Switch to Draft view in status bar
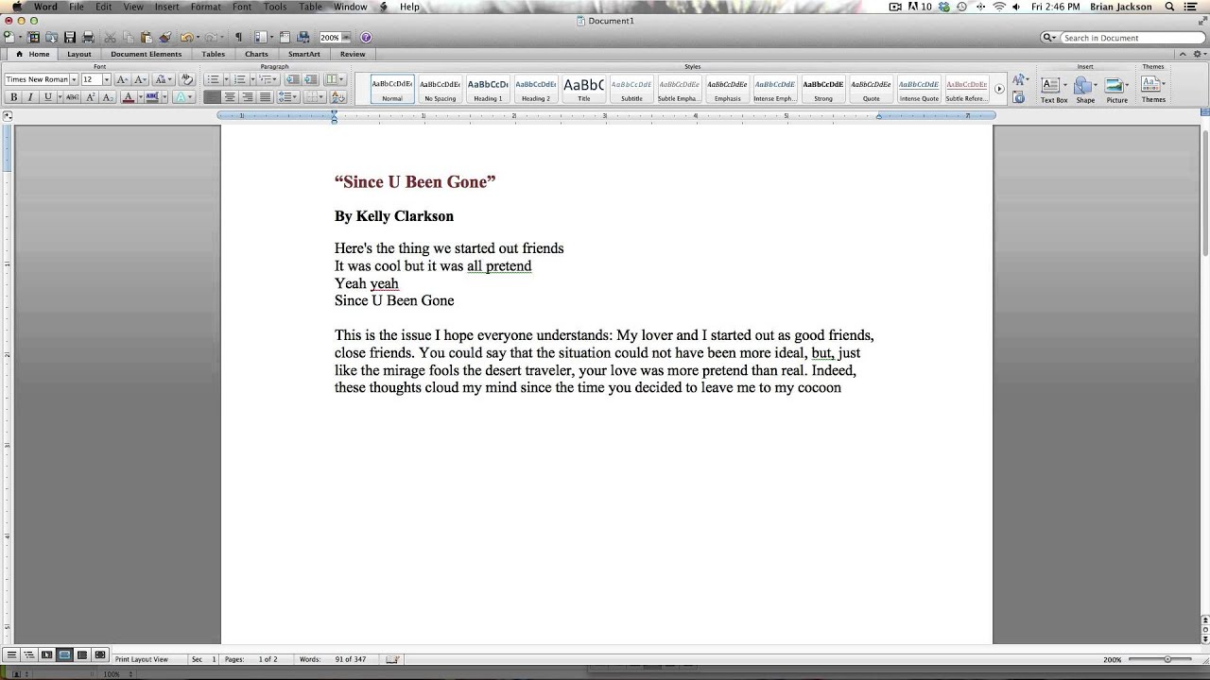 [x=11, y=655]
